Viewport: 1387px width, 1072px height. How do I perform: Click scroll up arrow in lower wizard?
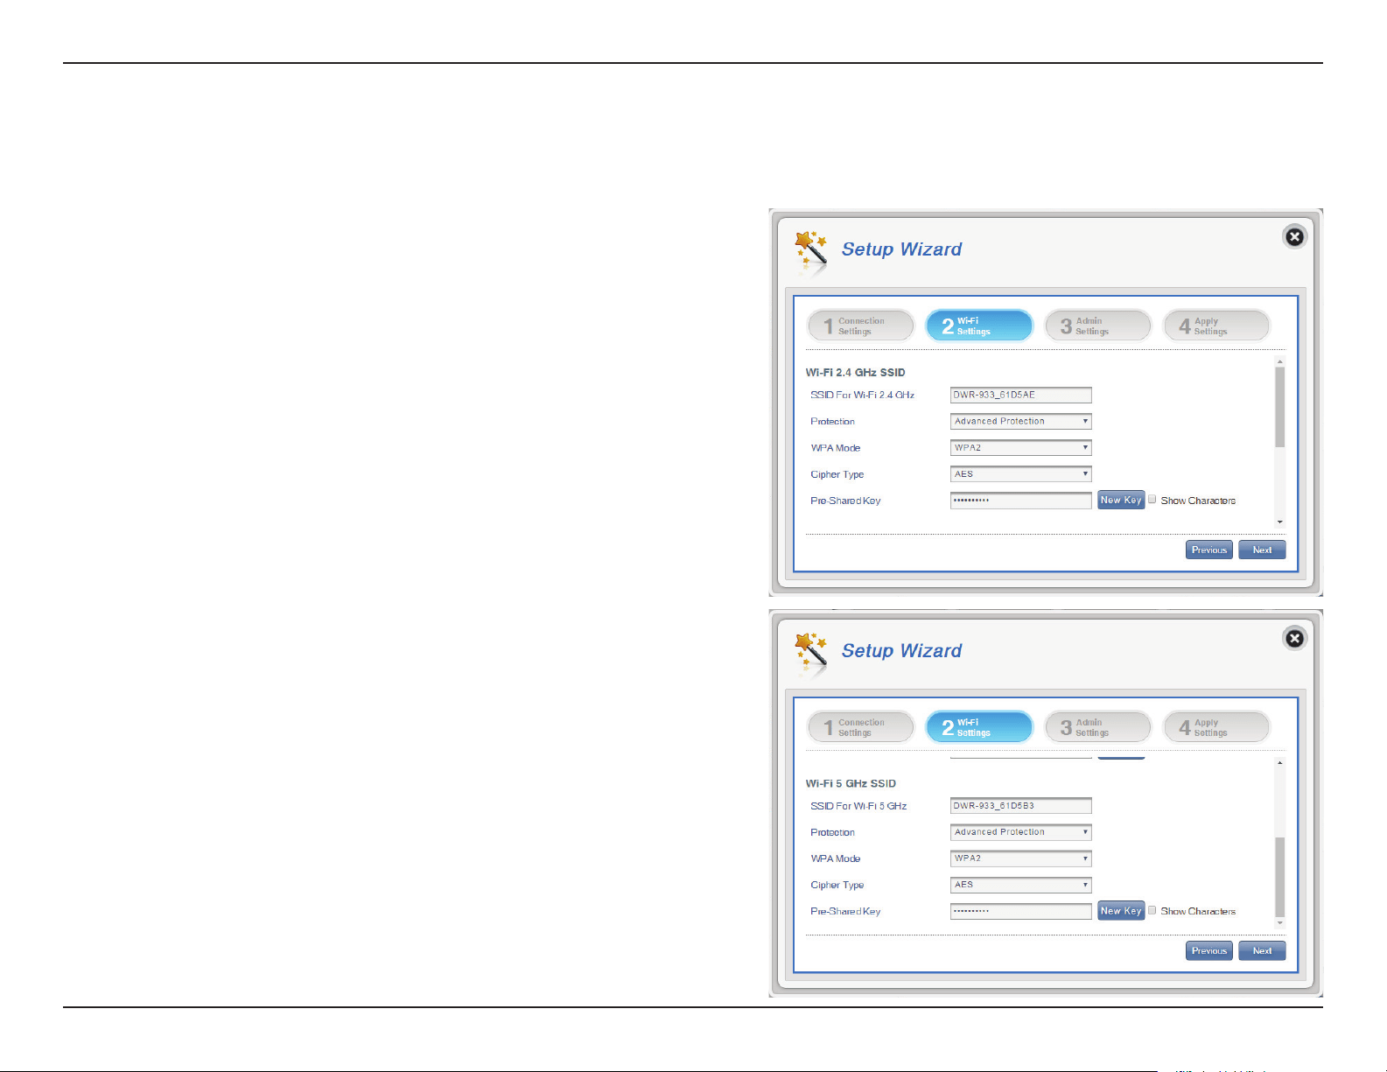1279,763
